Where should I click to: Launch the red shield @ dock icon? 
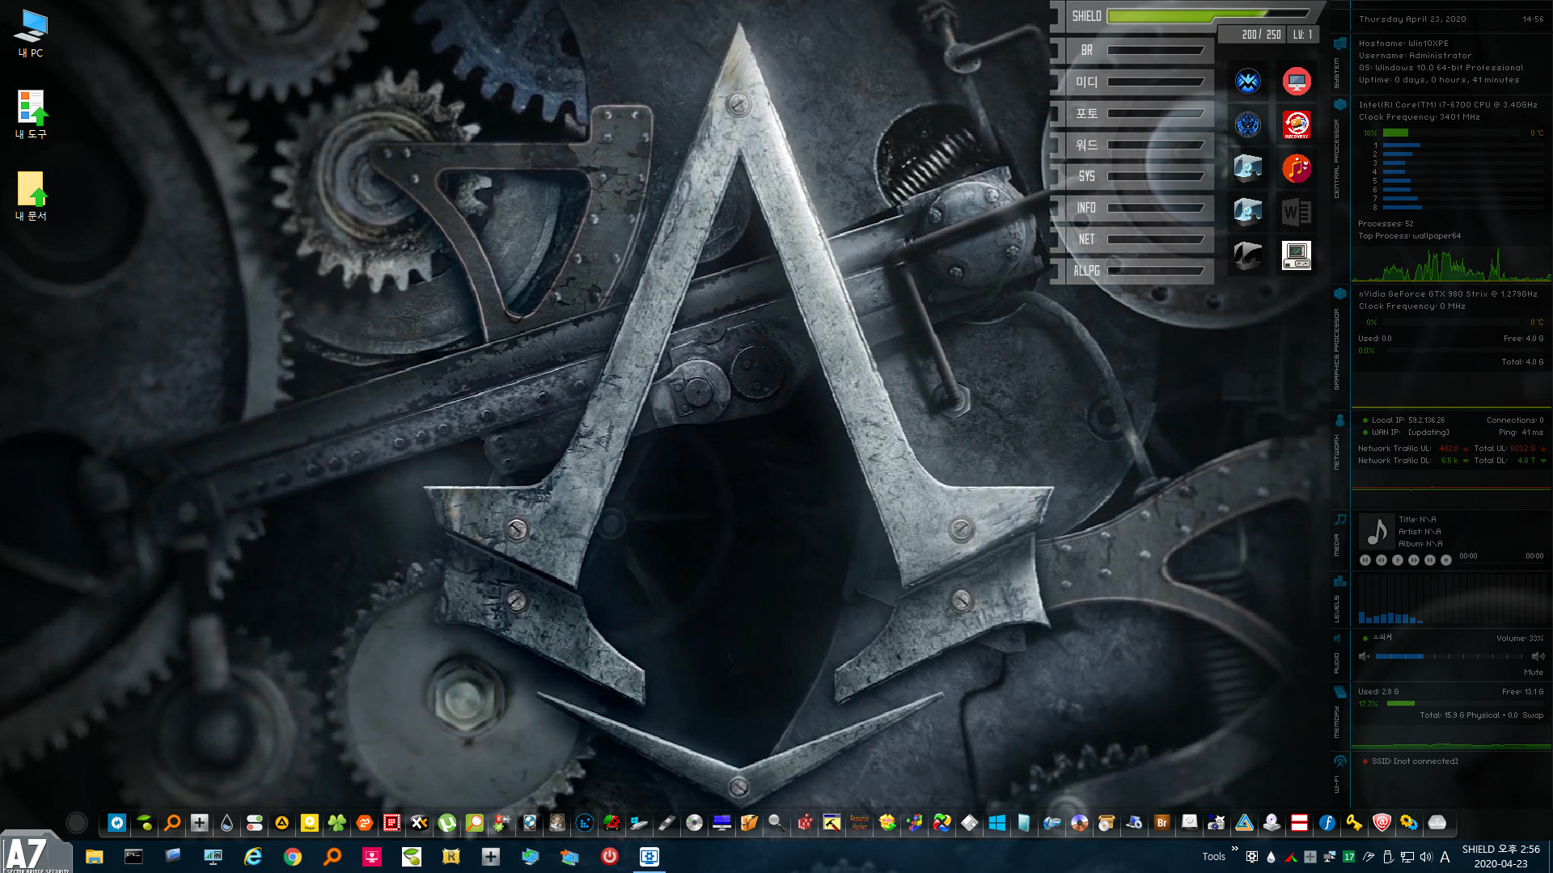(1382, 823)
